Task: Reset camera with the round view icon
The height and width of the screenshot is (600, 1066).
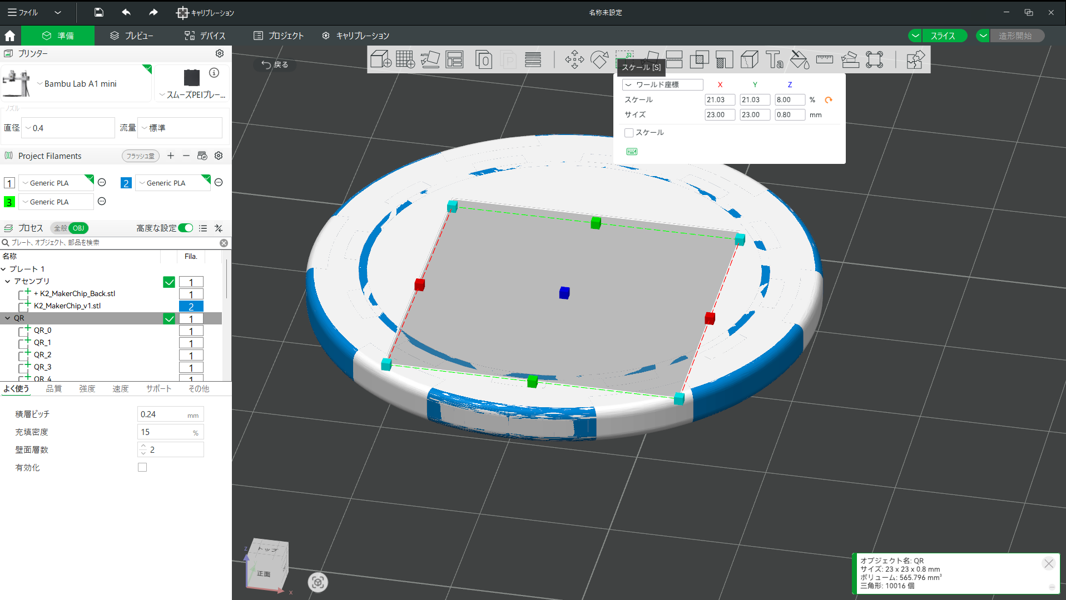Action: pyautogui.click(x=318, y=582)
